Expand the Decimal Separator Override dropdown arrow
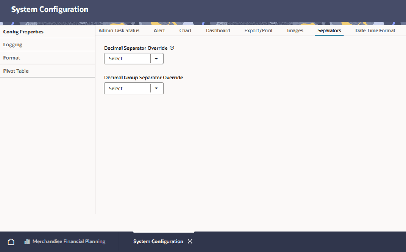 156,59
